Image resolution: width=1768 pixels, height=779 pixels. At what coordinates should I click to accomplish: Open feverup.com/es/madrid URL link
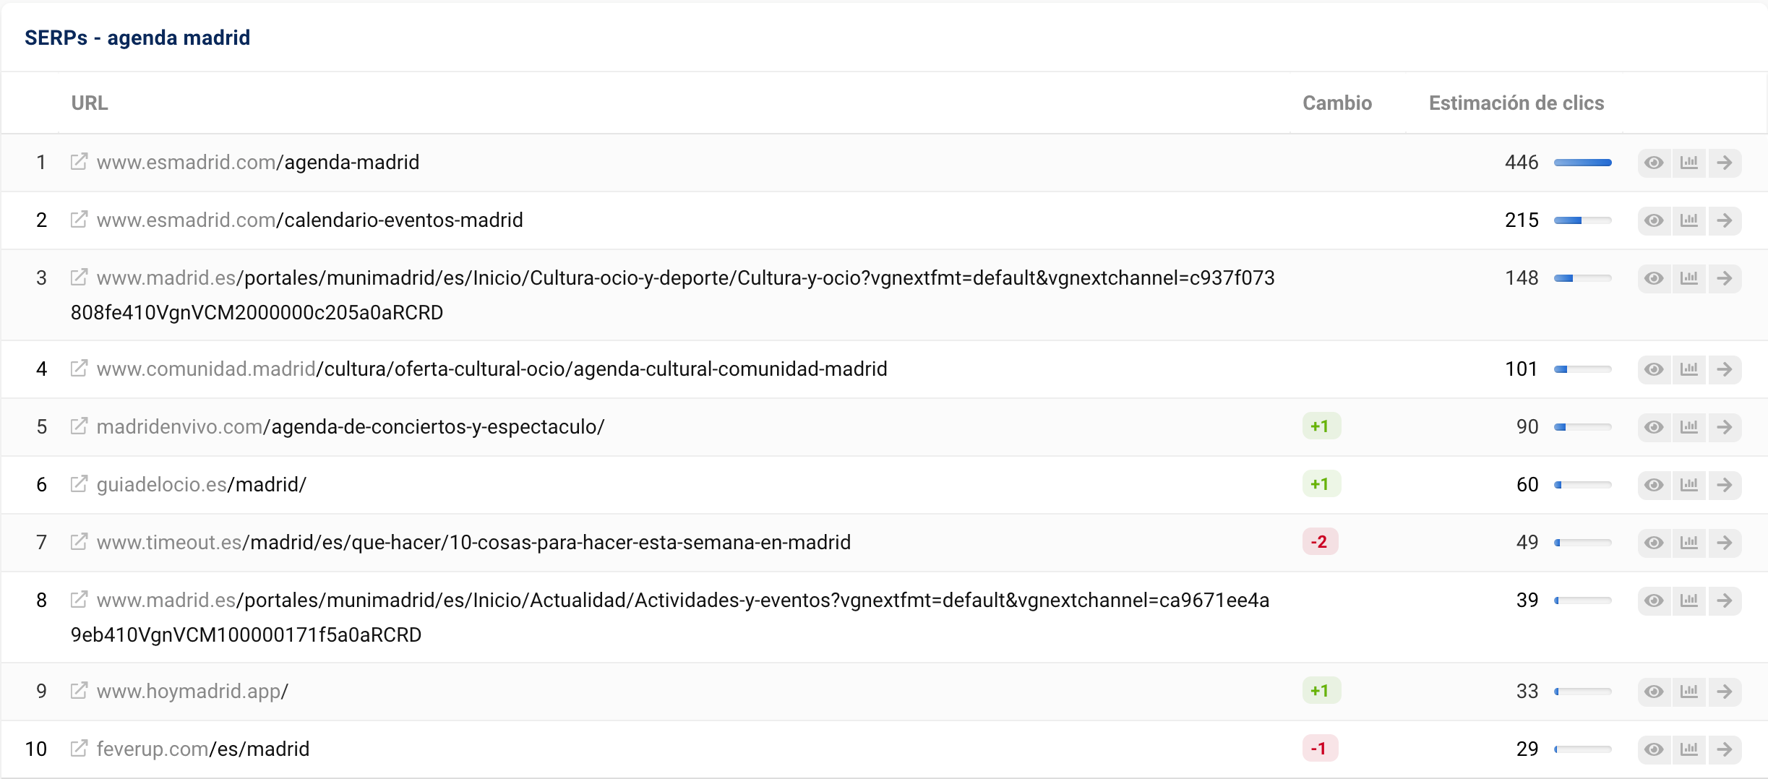(x=203, y=749)
